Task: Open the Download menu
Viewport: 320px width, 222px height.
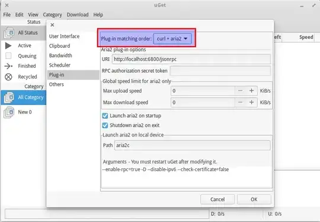Action: (x=78, y=15)
